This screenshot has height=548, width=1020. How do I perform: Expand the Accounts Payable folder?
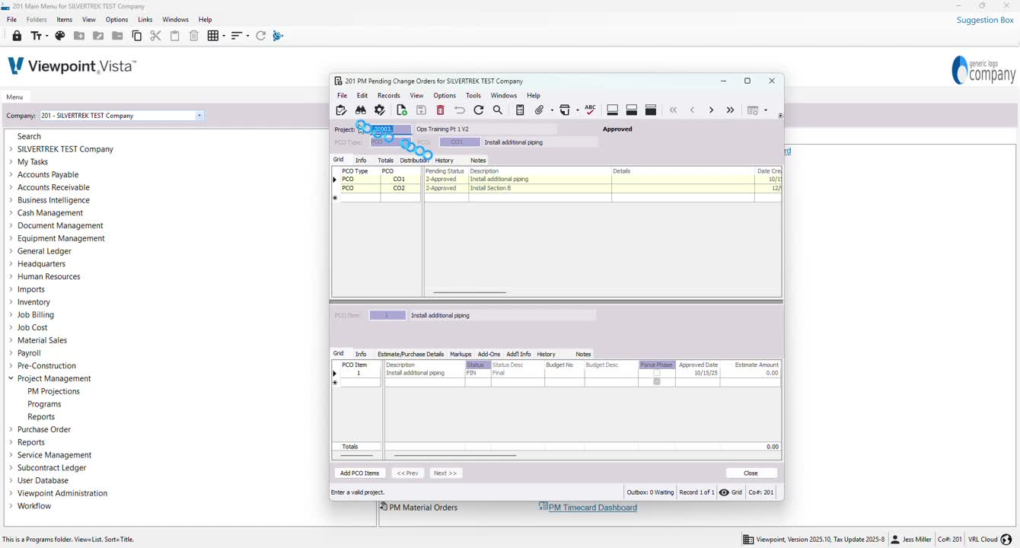11,174
